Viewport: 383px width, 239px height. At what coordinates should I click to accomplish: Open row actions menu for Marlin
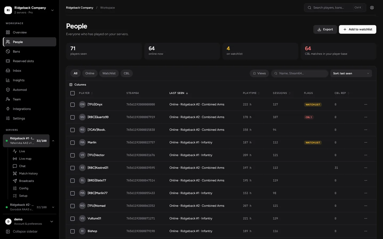(x=366, y=143)
